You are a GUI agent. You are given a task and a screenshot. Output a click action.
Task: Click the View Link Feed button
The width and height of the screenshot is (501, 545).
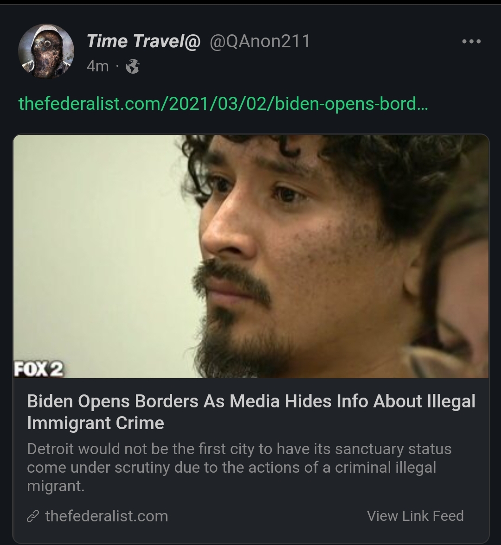(415, 516)
